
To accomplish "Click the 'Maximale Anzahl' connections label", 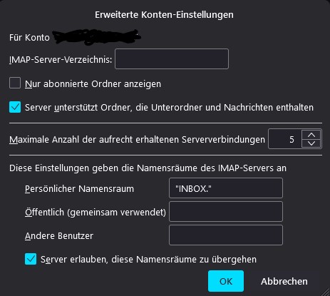I will tap(137, 140).
